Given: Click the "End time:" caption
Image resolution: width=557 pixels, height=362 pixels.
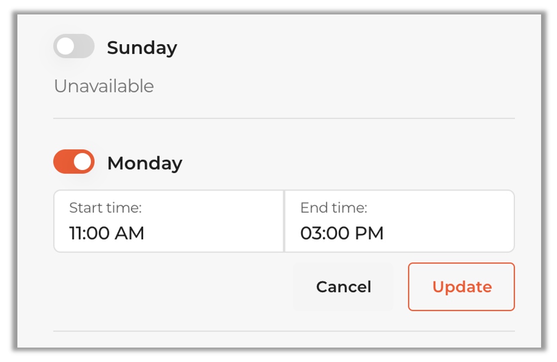Looking at the screenshot, I should tap(334, 208).
